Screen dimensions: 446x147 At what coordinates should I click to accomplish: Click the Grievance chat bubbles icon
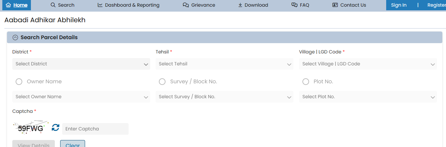186,5
